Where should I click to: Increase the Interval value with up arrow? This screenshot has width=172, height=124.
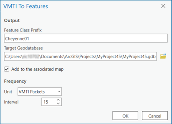[58, 100]
